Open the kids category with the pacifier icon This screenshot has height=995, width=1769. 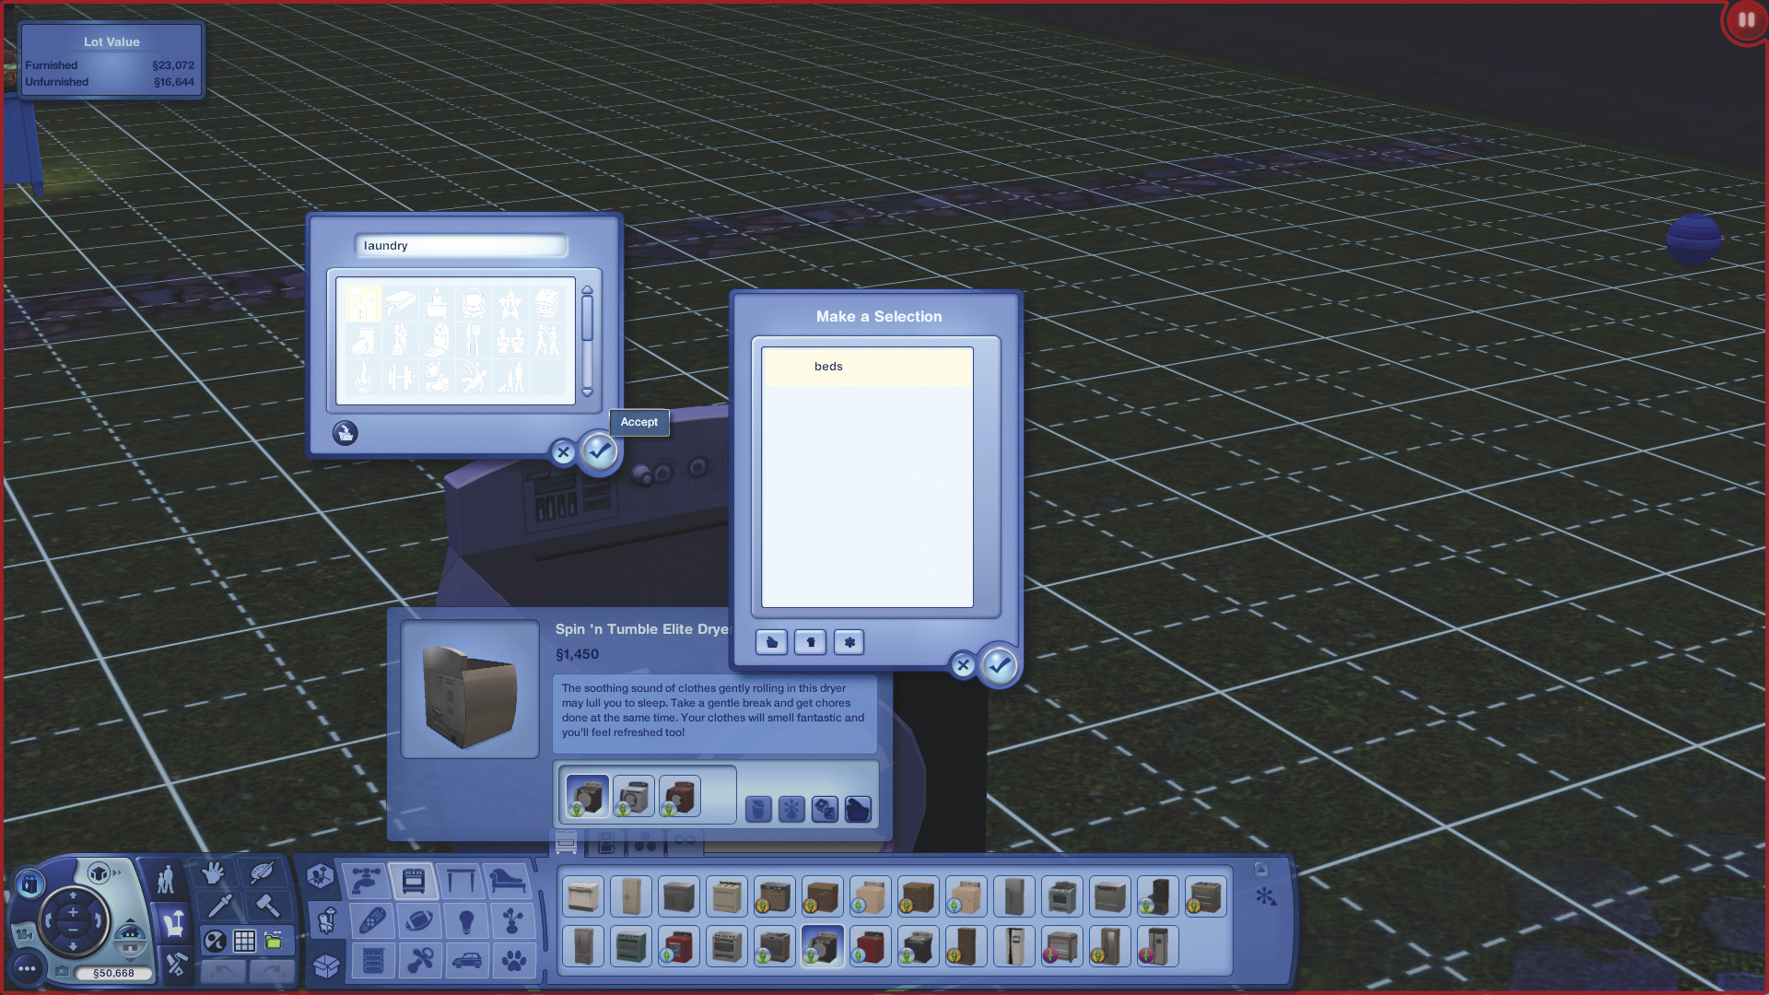coord(420,961)
